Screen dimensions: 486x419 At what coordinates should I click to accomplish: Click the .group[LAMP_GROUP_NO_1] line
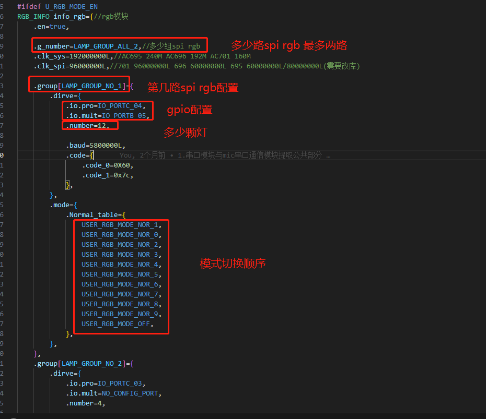click(84, 86)
